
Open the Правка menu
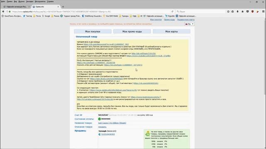coord(10,2)
